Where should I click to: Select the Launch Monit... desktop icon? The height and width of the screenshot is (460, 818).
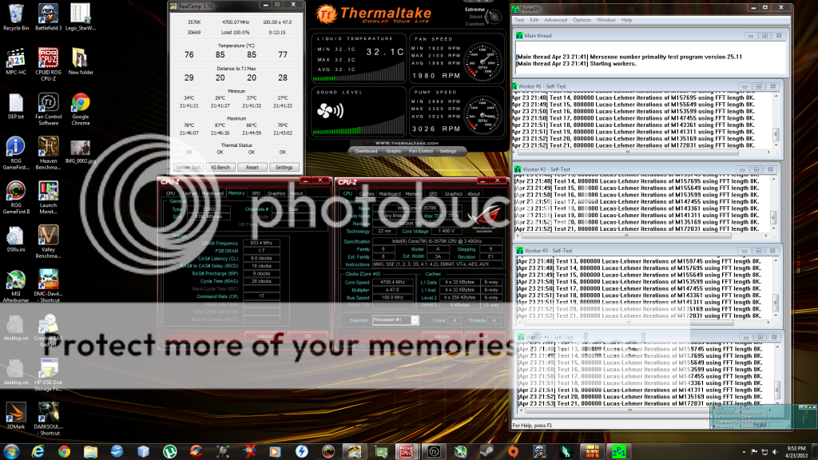(48, 198)
